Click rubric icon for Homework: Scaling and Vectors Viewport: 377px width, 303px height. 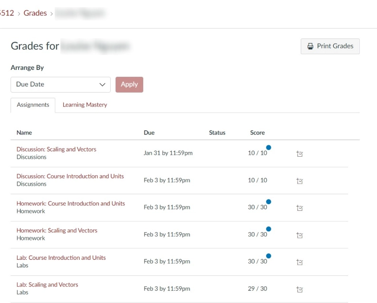coord(300,235)
